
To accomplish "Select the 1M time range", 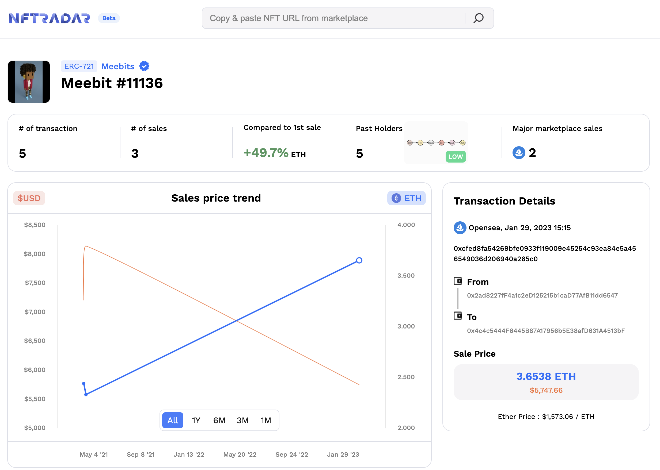I will pyautogui.click(x=266, y=420).
